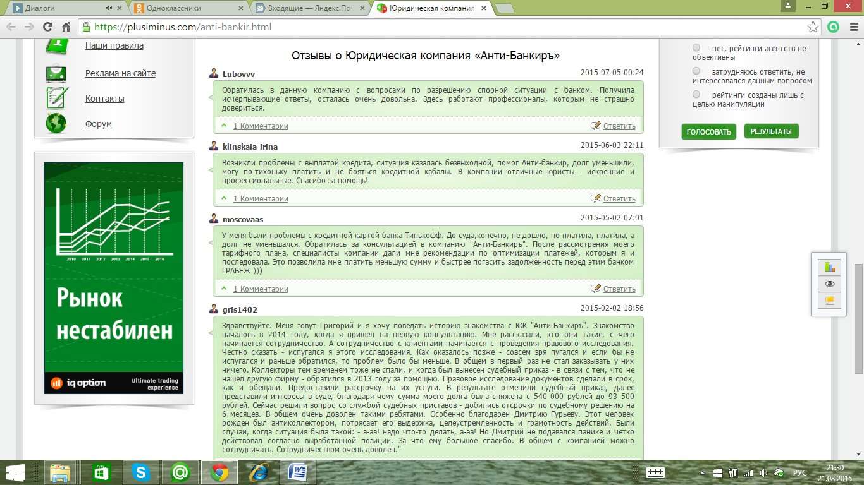The width and height of the screenshot is (864, 485).
Task: Select radio 'затрудняюсь ответить'
Action: click(696, 71)
